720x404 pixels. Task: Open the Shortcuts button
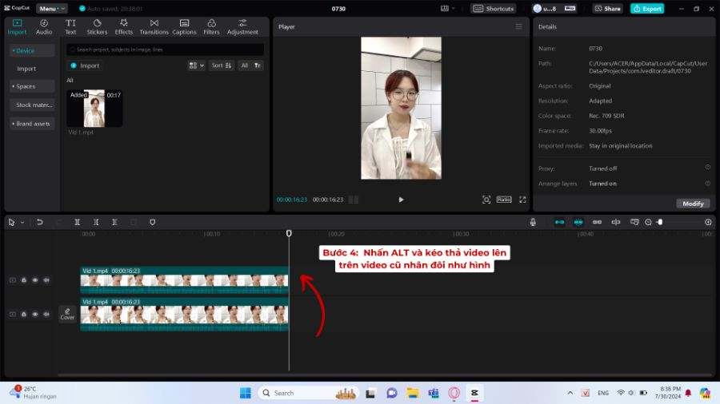tap(494, 8)
